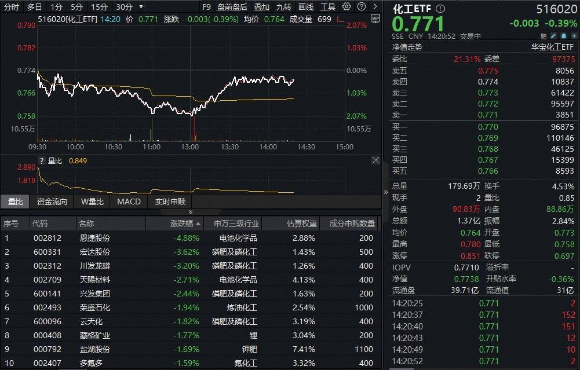580x370 pixels.
Task: Select the 恩捷股份 row in constituents list
Action: click(95, 238)
